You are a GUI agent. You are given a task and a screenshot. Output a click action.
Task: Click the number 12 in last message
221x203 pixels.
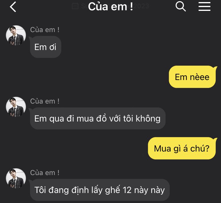(x=127, y=190)
